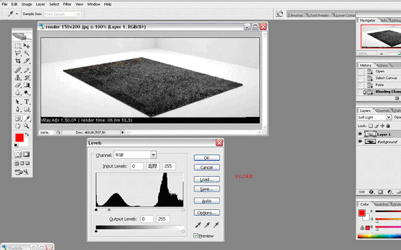Hide the Background layer eye icon
Image resolution: width=401 pixels, height=250 pixels.
click(x=360, y=141)
